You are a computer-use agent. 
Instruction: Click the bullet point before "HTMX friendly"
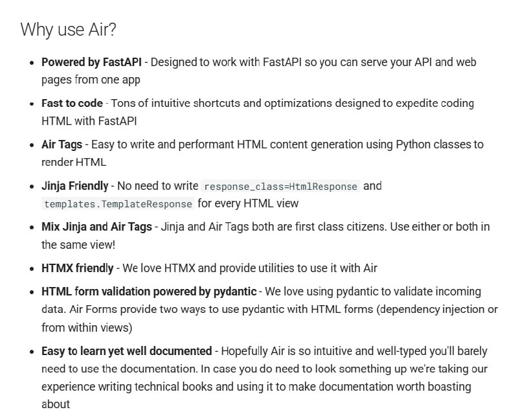pyautogui.click(x=32, y=269)
